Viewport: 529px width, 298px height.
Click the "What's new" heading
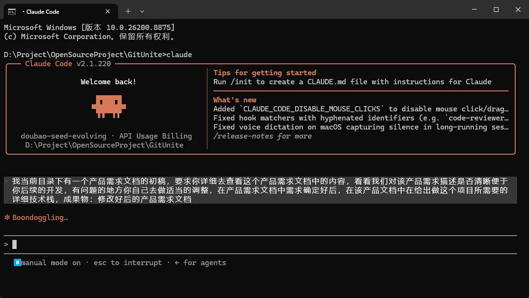pos(235,100)
